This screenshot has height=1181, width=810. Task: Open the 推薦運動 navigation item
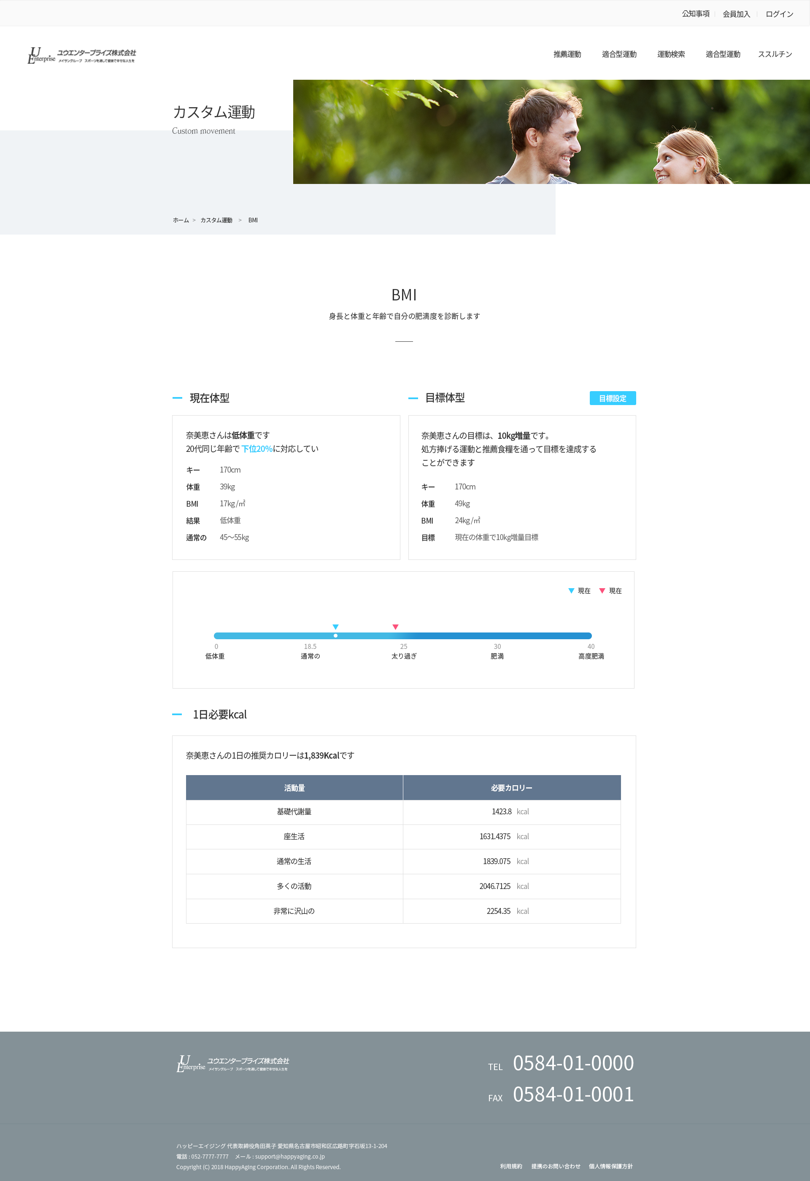[567, 54]
